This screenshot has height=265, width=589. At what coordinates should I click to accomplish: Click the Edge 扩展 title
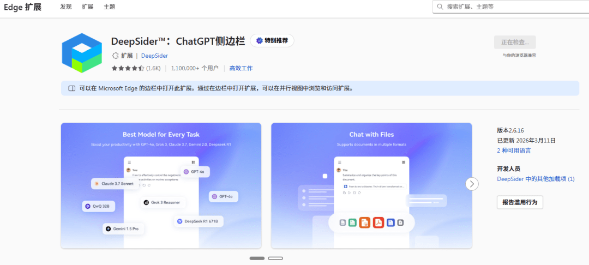[22, 7]
